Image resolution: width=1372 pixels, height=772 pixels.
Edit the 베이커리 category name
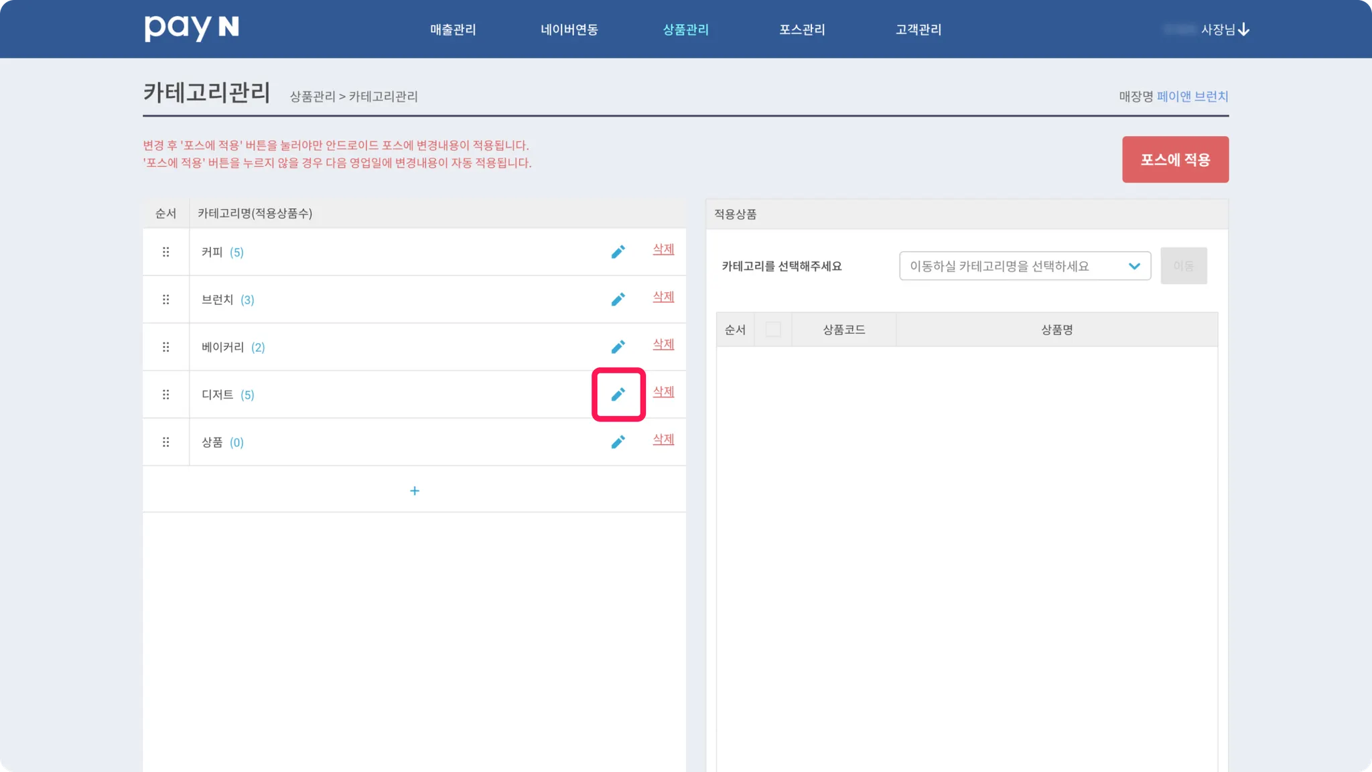[618, 347]
